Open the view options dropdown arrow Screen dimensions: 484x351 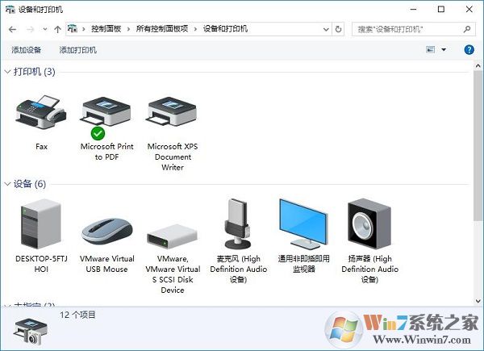click(x=444, y=49)
